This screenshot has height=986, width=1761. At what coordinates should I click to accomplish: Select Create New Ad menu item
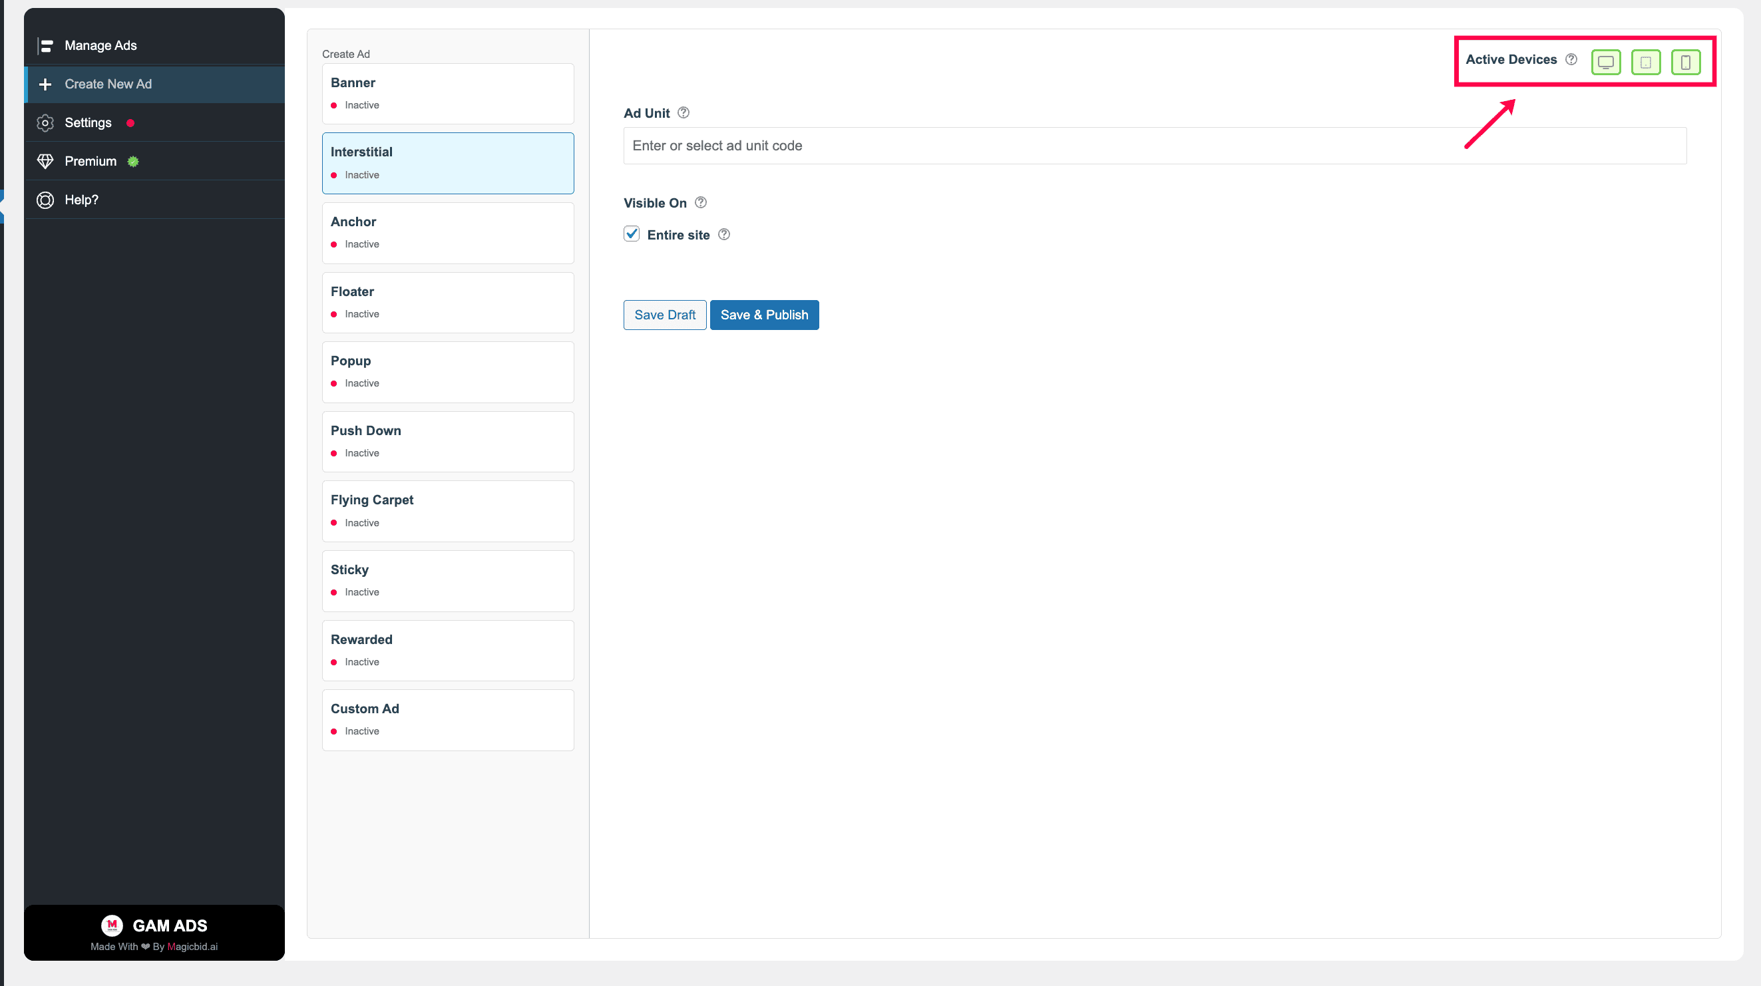154,84
